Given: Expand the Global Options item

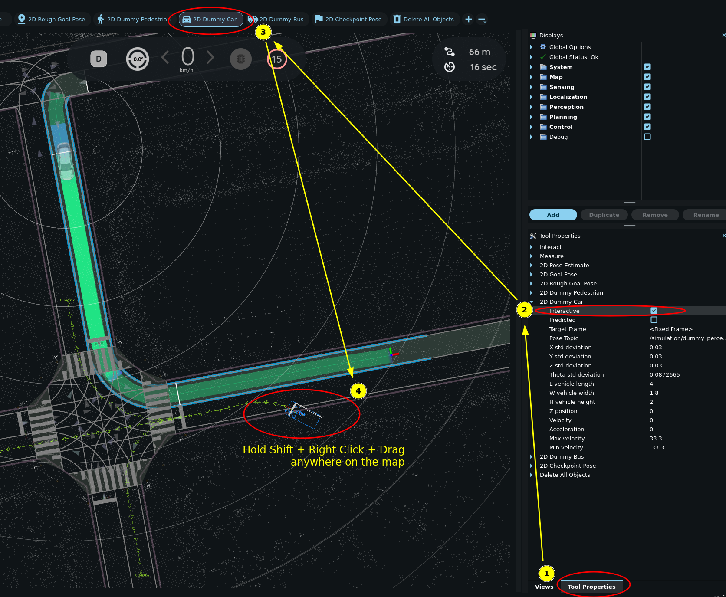Looking at the screenshot, I should pos(531,47).
